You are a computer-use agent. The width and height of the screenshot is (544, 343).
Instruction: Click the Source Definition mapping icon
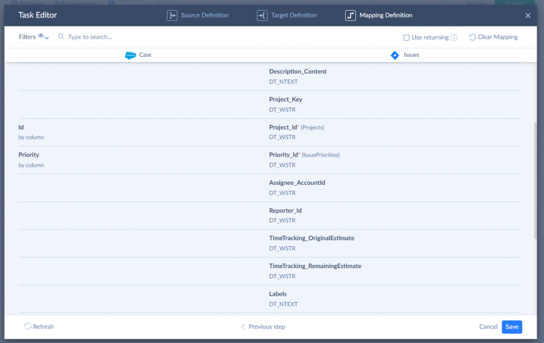[172, 15]
